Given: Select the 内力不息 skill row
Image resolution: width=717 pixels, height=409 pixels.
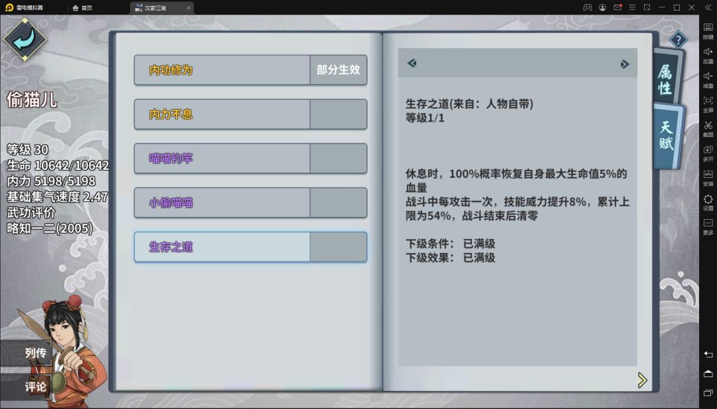Looking at the screenshot, I should tap(250, 114).
